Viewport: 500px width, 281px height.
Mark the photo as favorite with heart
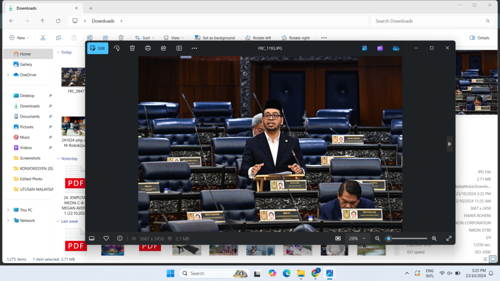pos(106,239)
